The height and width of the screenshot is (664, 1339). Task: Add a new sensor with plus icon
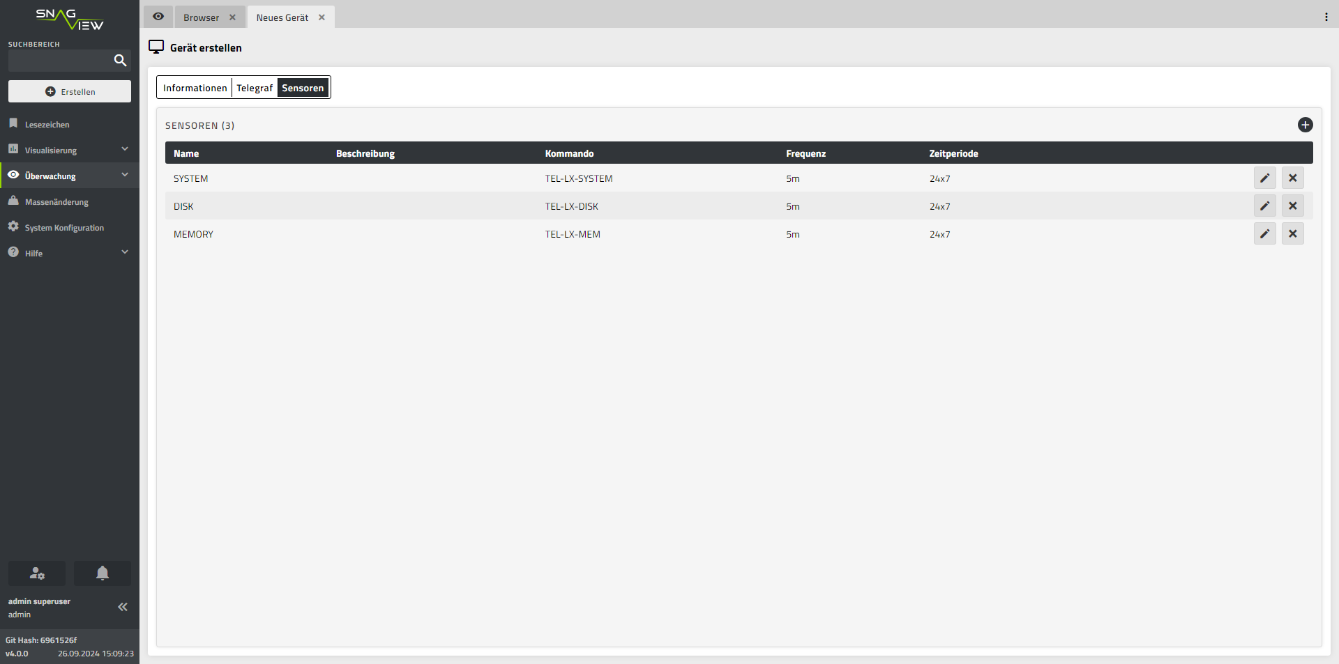pyautogui.click(x=1305, y=125)
